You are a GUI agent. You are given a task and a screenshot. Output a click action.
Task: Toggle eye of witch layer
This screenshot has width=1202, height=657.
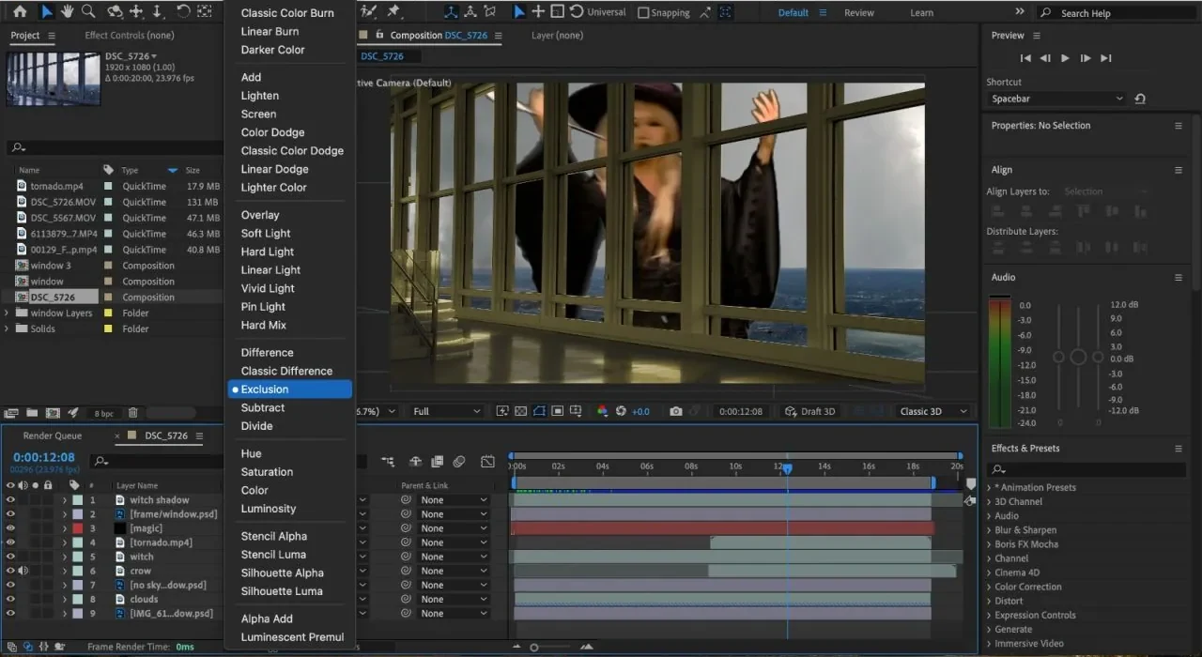11,557
